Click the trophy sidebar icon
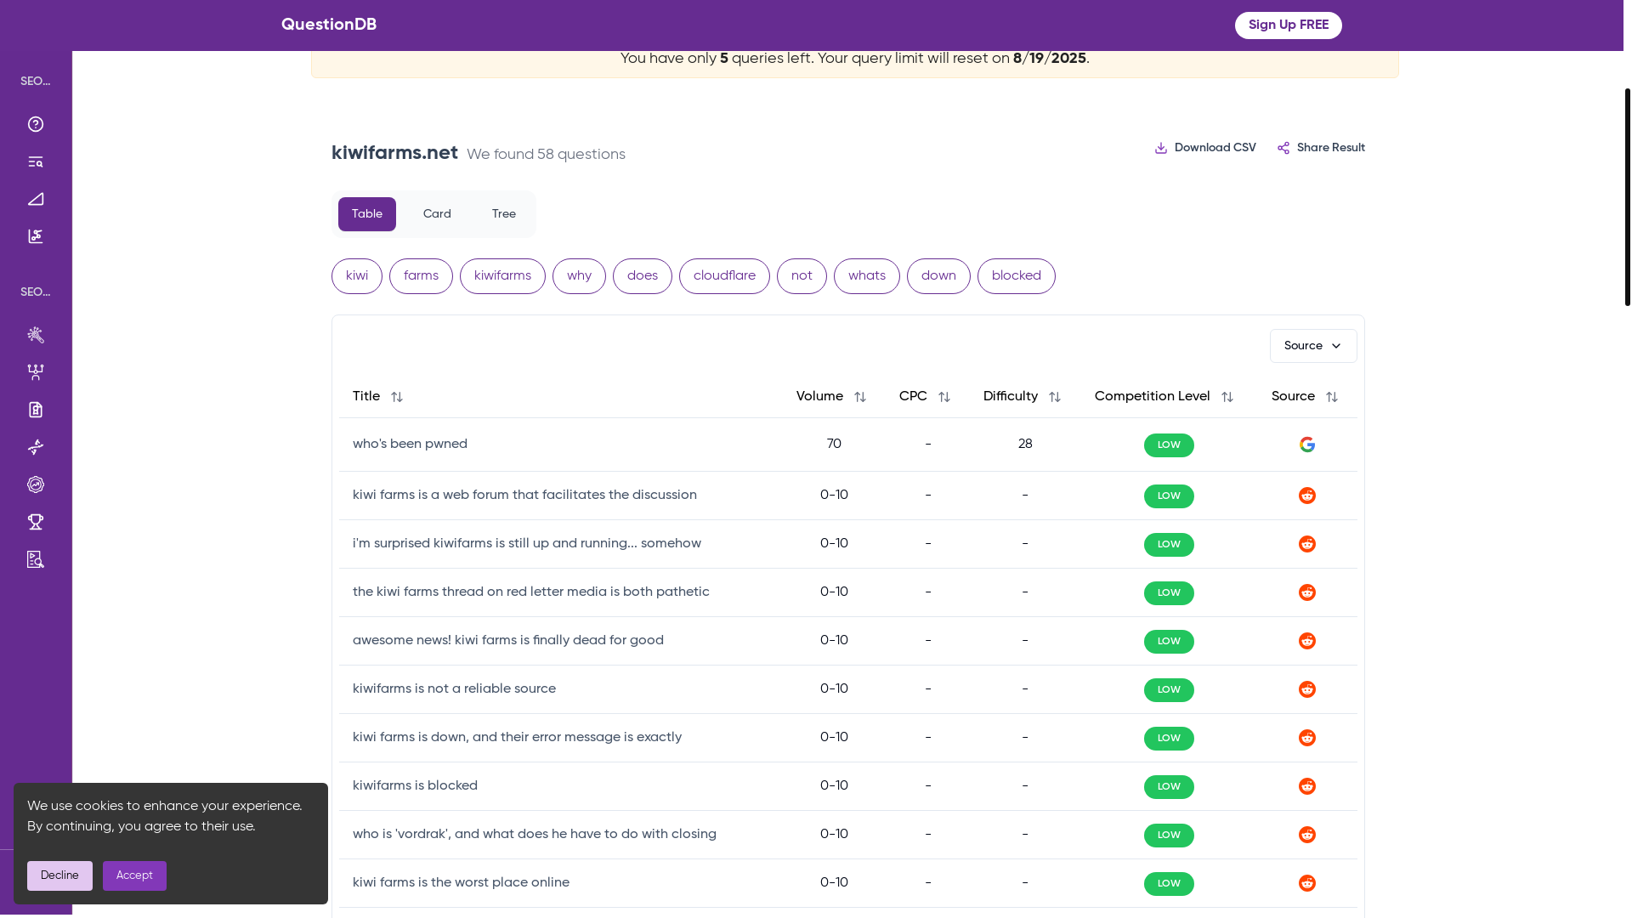The width and height of the screenshot is (1632, 918). pos(36,522)
